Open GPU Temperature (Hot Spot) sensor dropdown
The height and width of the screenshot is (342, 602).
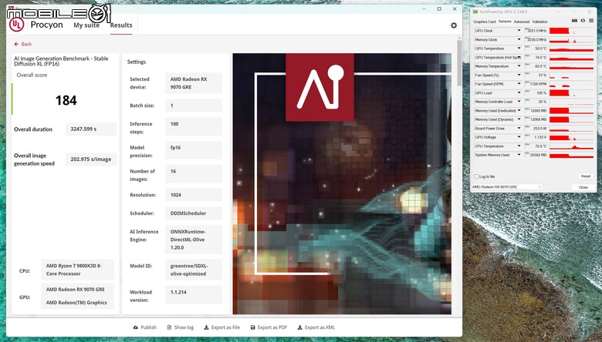[x=519, y=58]
